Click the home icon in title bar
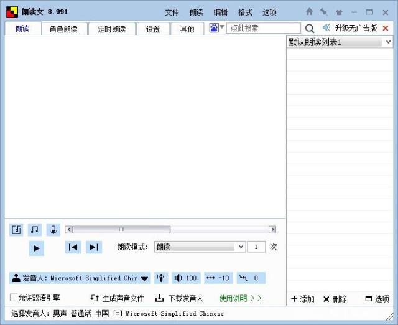 coord(309,12)
